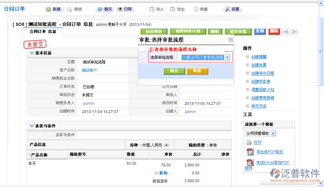Click the printer icon beside 打印

(x=249, y=142)
